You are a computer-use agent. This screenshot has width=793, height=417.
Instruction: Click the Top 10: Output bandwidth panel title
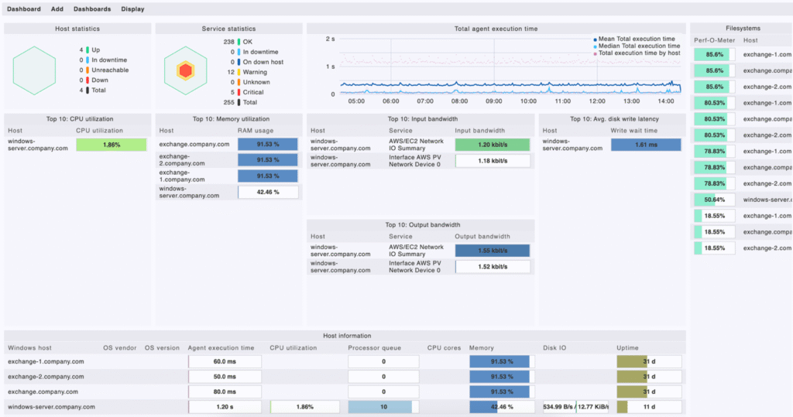[422, 225]
